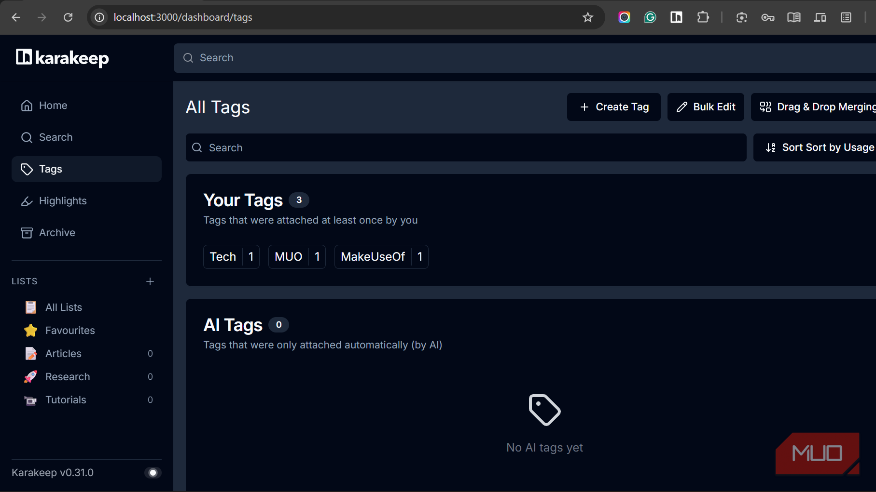Click the Favourites star icon

[31, 331]
